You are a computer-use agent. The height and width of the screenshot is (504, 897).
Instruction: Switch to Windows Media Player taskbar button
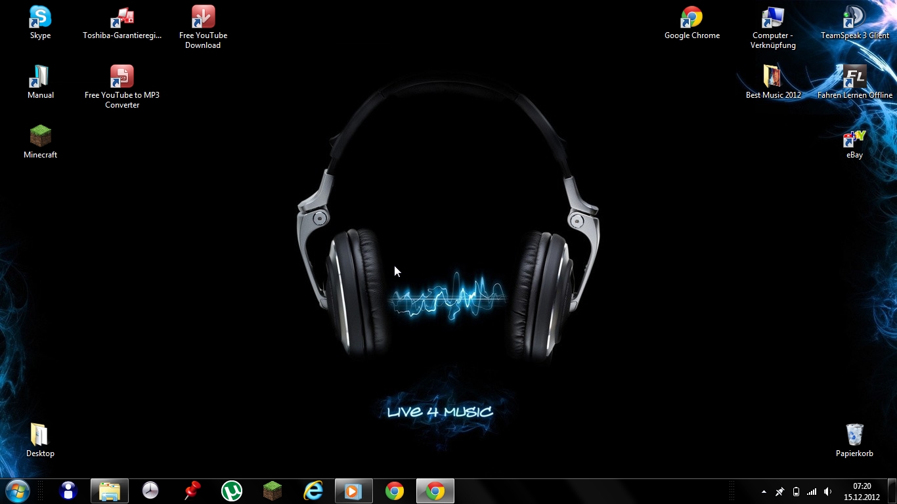(353, 491)
